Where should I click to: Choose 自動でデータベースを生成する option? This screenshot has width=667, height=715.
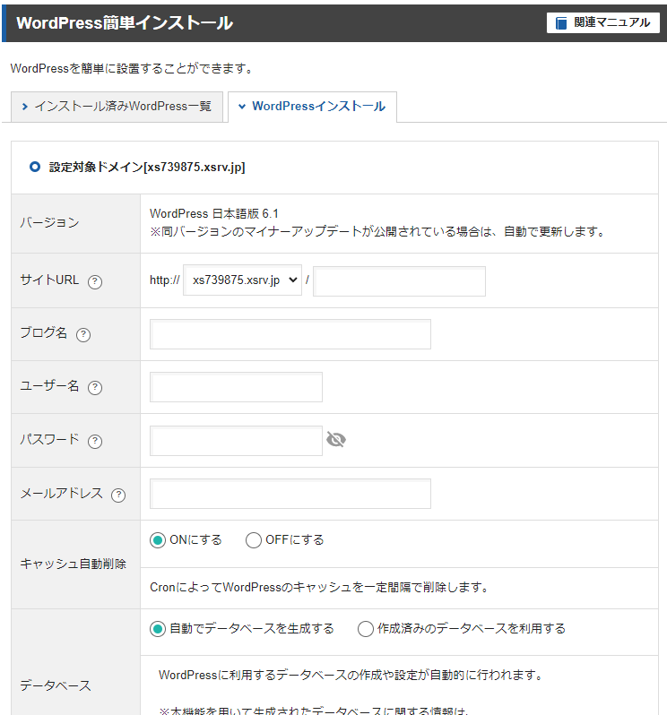coord(158,629)
